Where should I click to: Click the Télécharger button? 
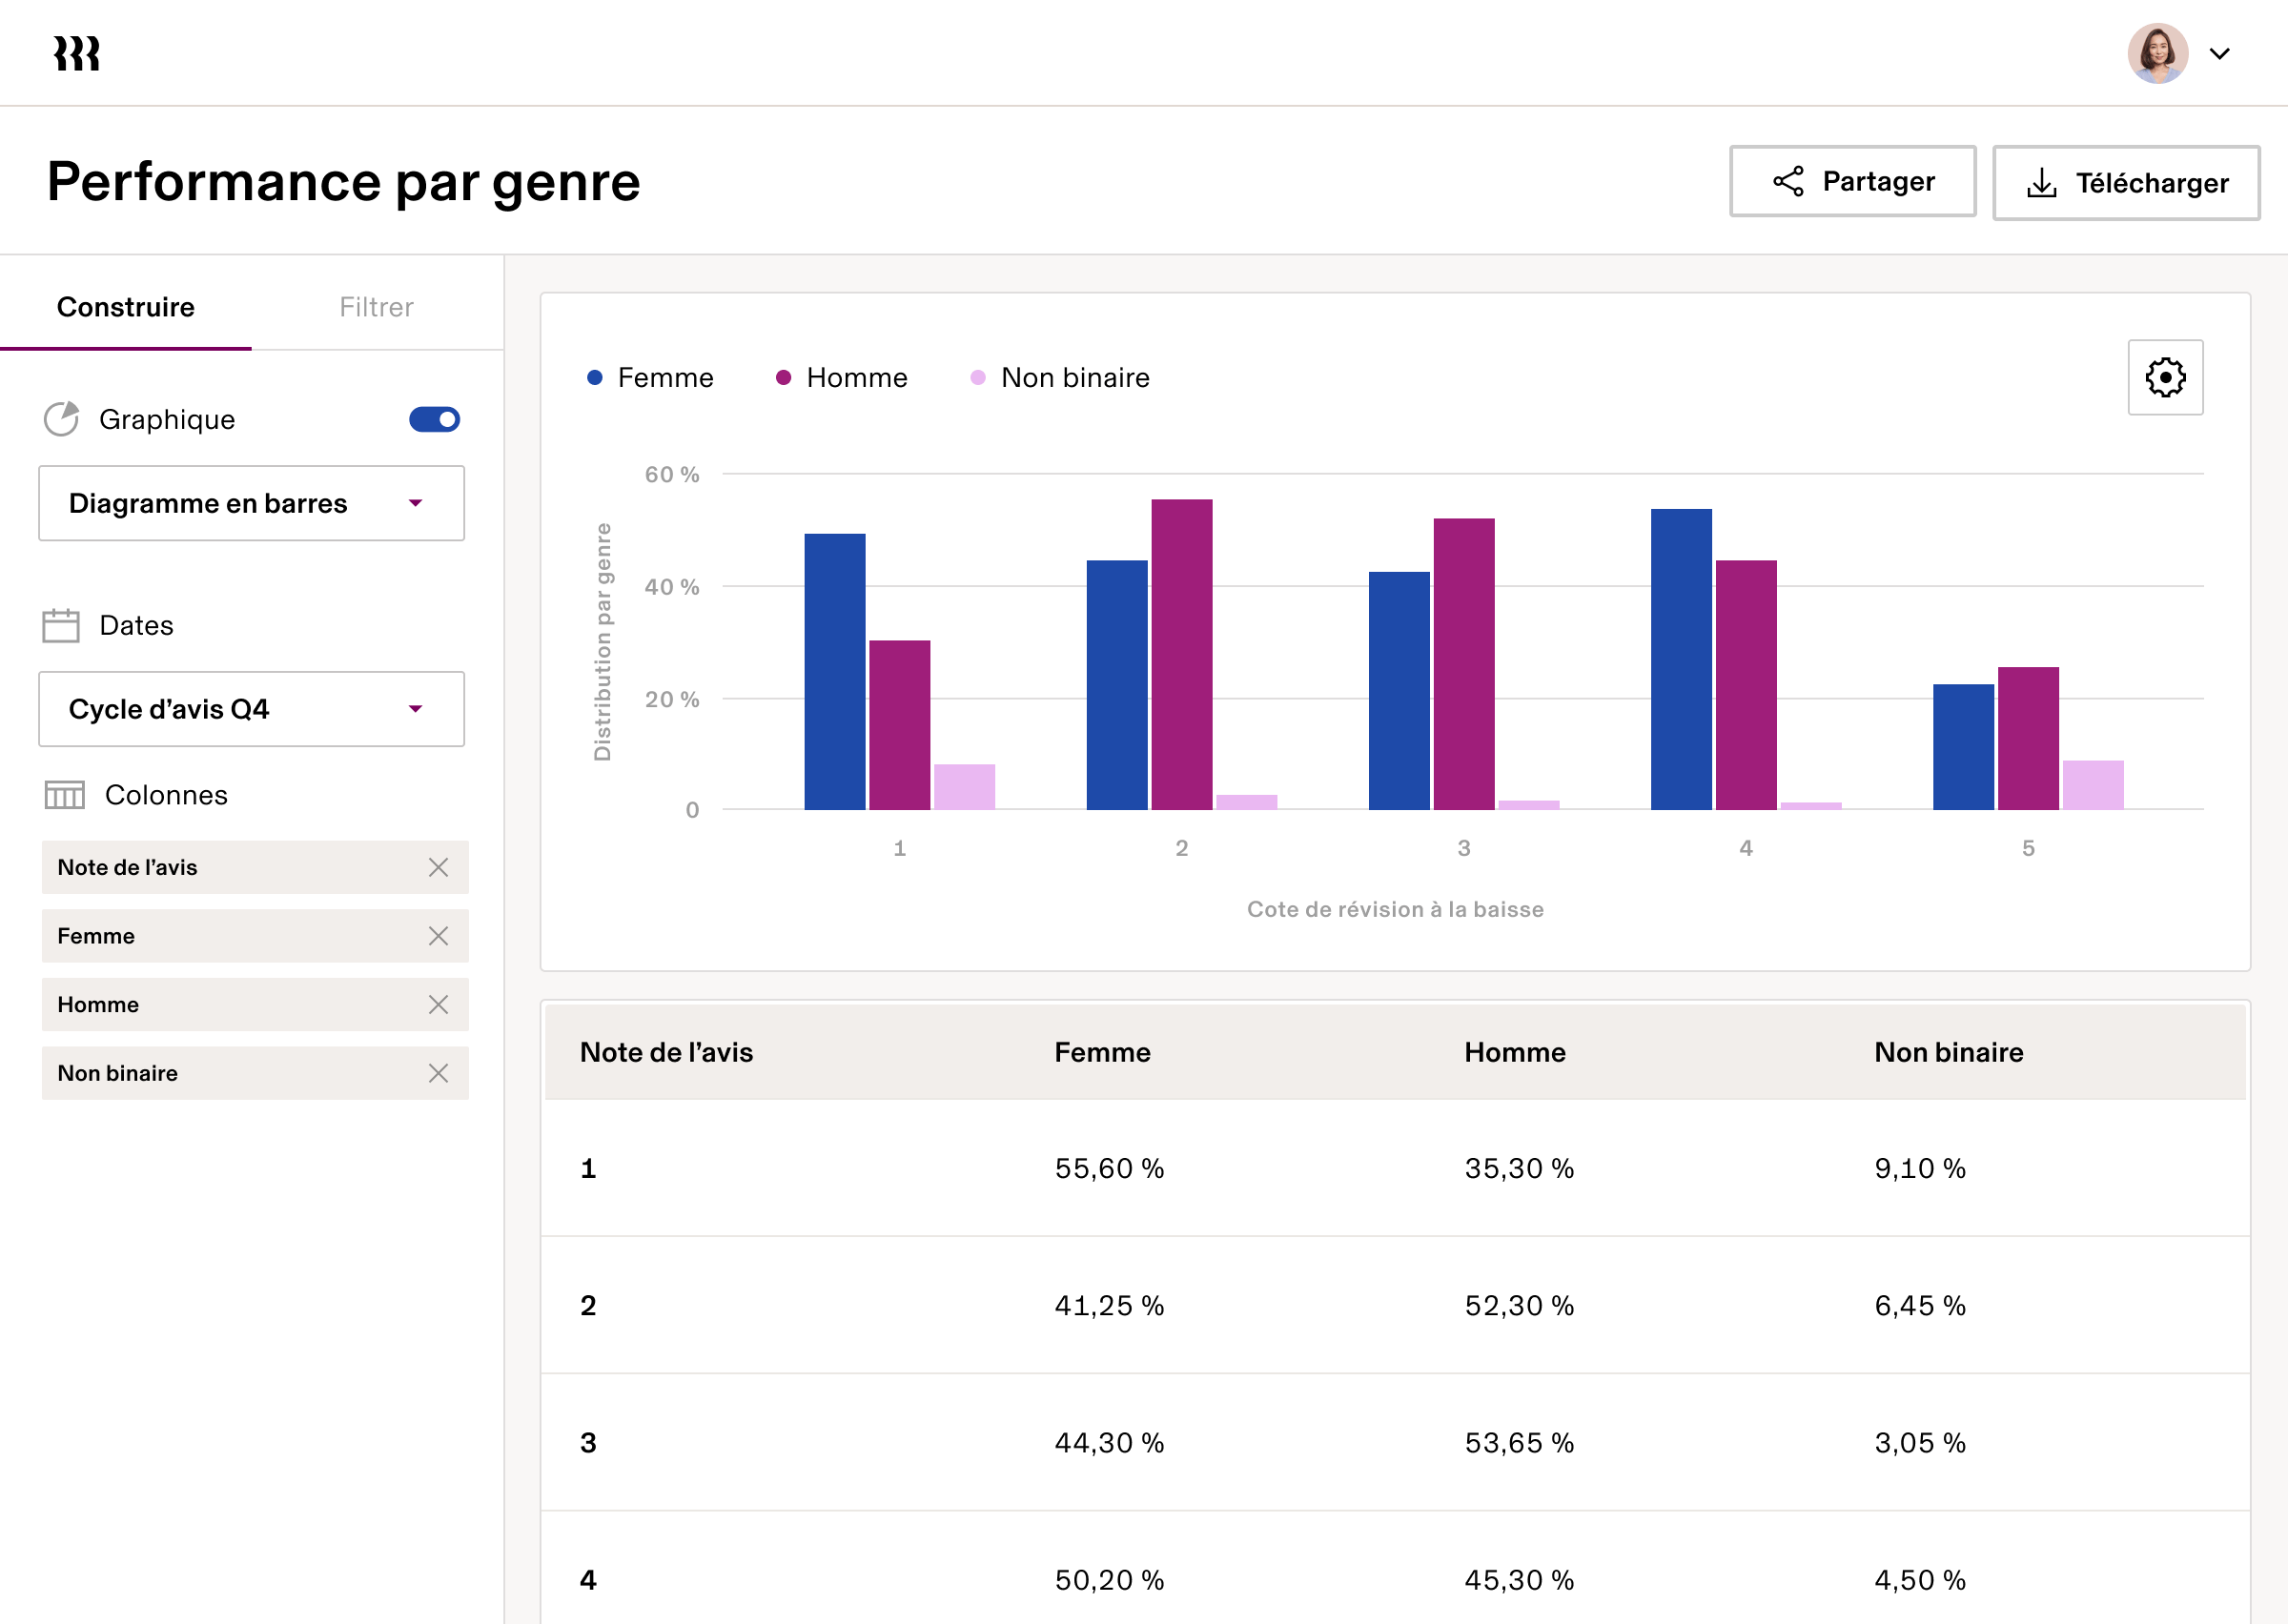[2125, 183]
